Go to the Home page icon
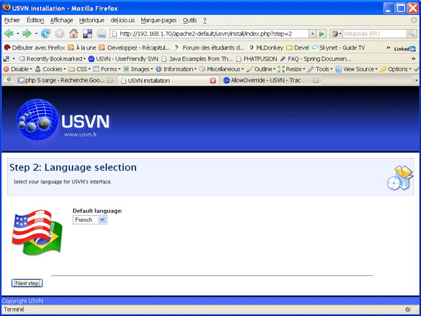Screen dimensions: 421x316 [74, 34]
